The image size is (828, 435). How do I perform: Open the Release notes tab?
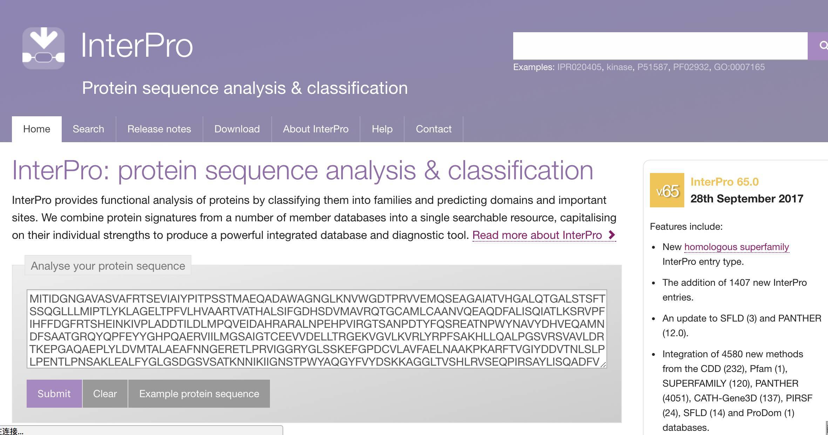159,129
